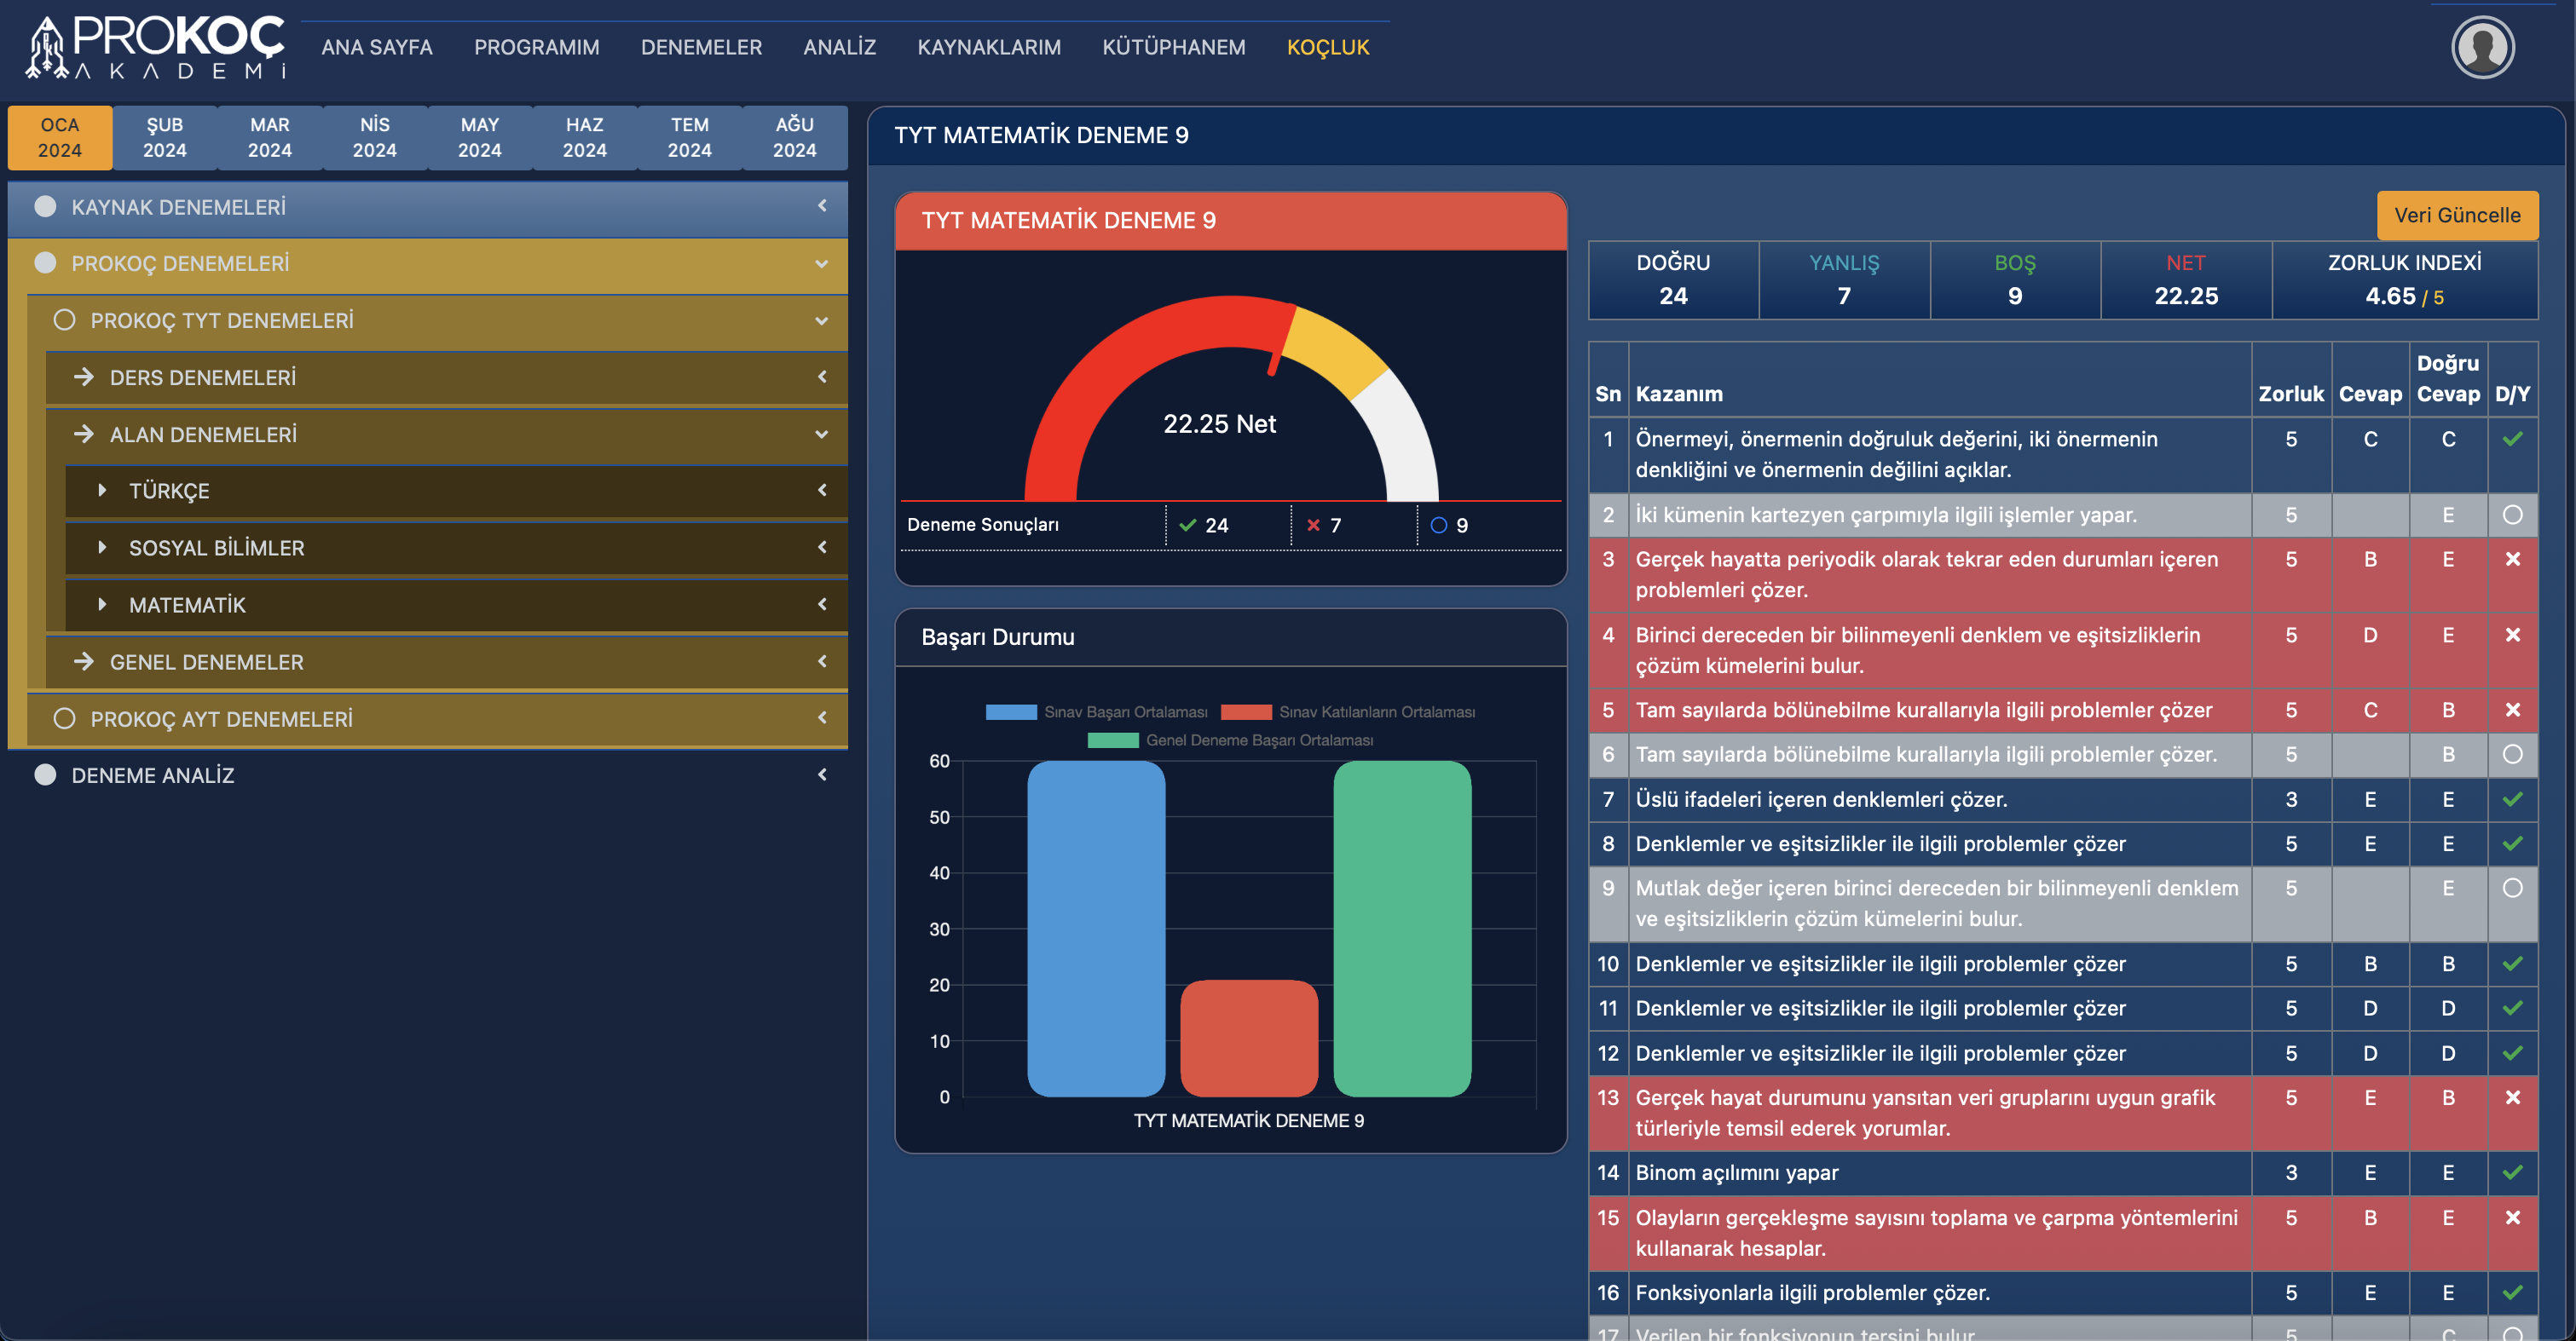This screenshot has height=1341, width=2576.
Task: Select the PROKOÇ TYT DENEMELERİ radio circle
Action: [65, 319]
